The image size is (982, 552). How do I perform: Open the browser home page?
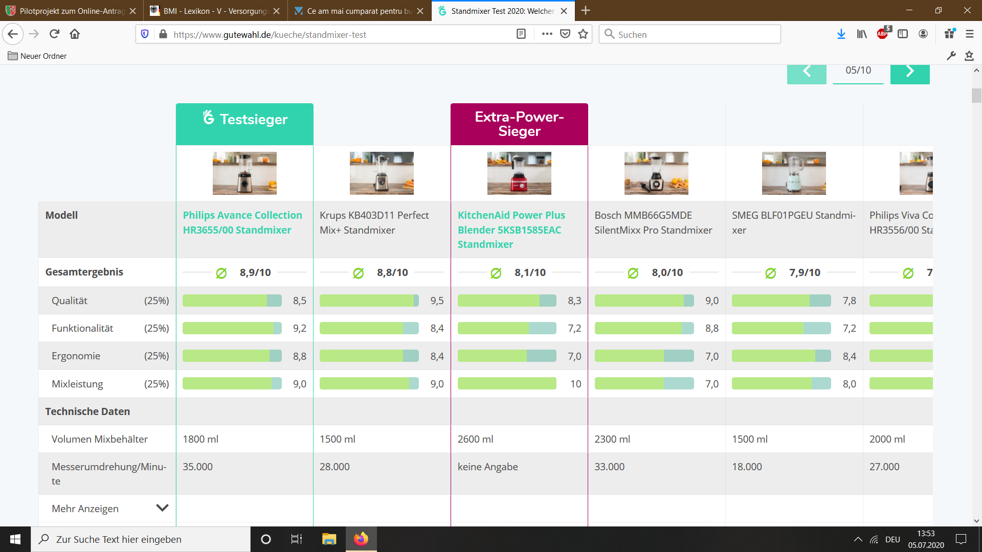tap(75, 34)
